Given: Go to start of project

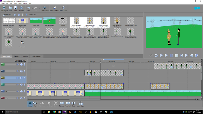Looking at the screenshot, I should 181,55.
